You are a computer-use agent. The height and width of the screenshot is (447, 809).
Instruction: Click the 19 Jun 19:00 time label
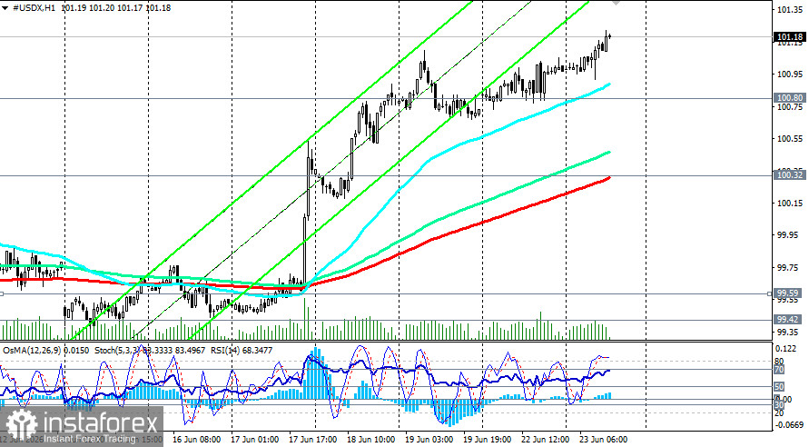tap(487, 440)
